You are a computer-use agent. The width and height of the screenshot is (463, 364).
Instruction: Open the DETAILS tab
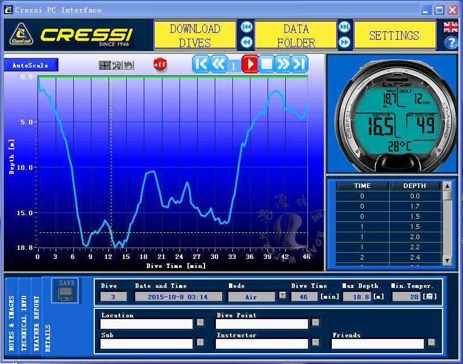pos(48,338)
